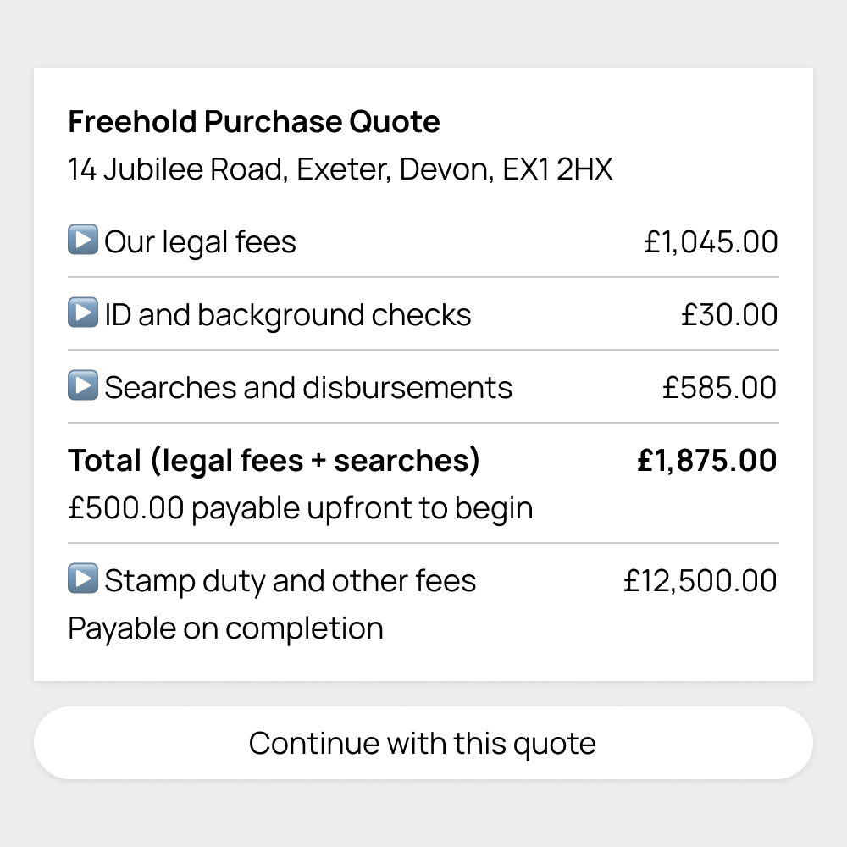
Task: Click arrow icon beside ID and background checks
Action: click(x=83, y=313)
